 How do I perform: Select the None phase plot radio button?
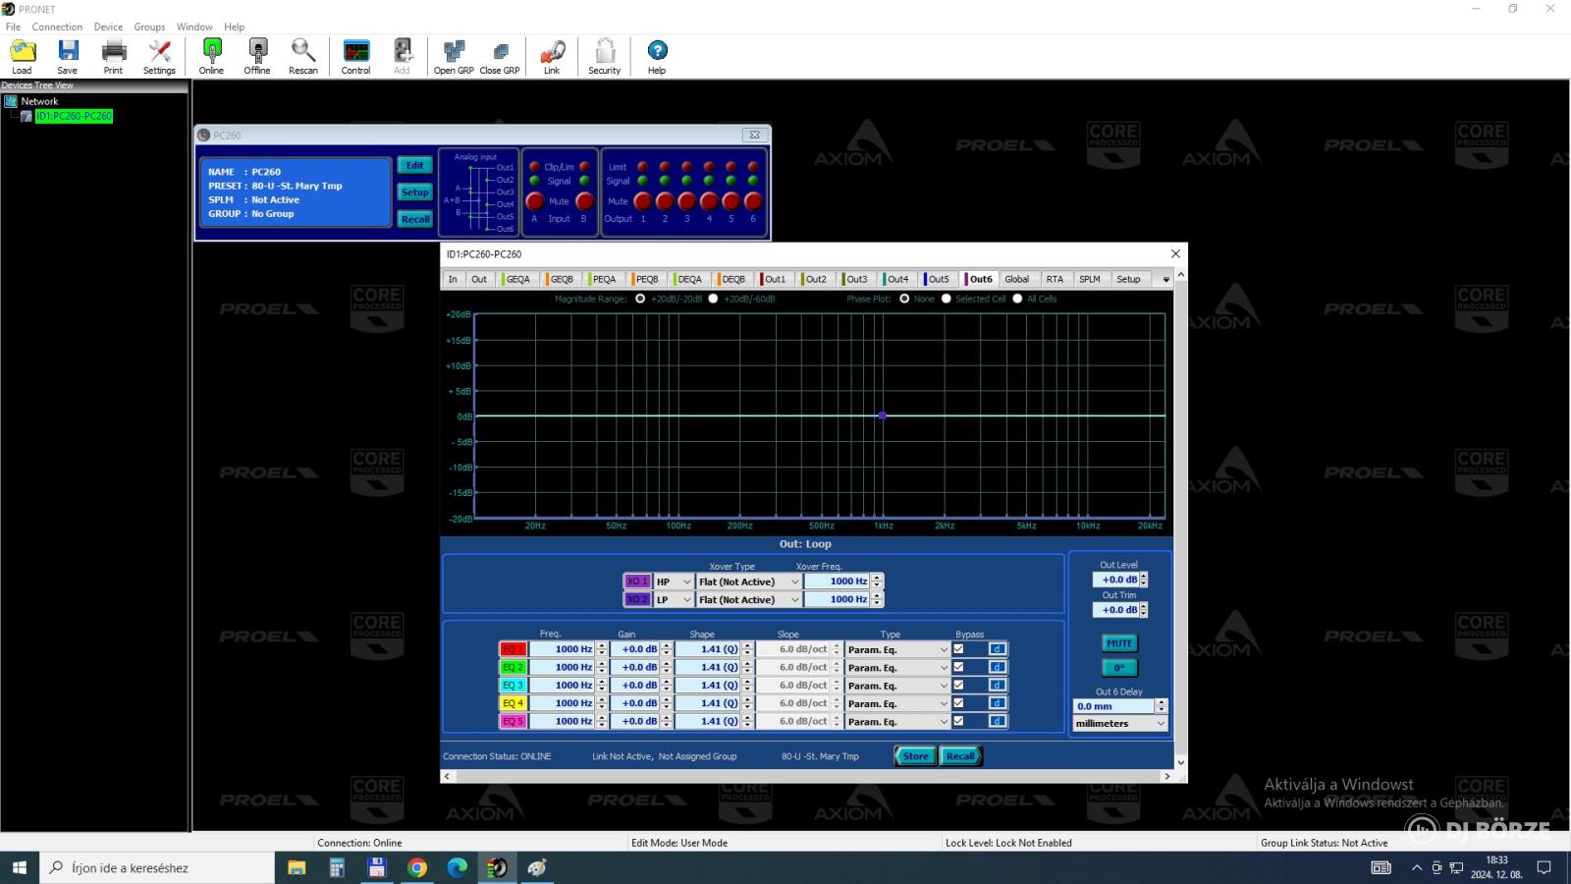pyautogui.click(x=904, y=299)
